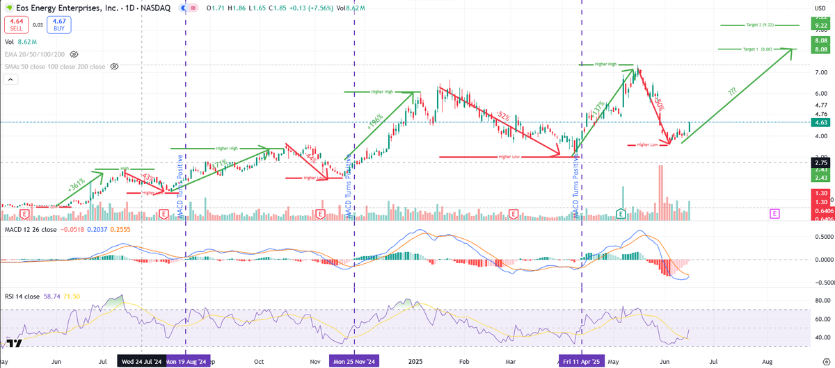The image size is (835, 368).
Task: Click the Eos Energy symbol logo icon
Action: pyautogui.click(x=8, y=8)
